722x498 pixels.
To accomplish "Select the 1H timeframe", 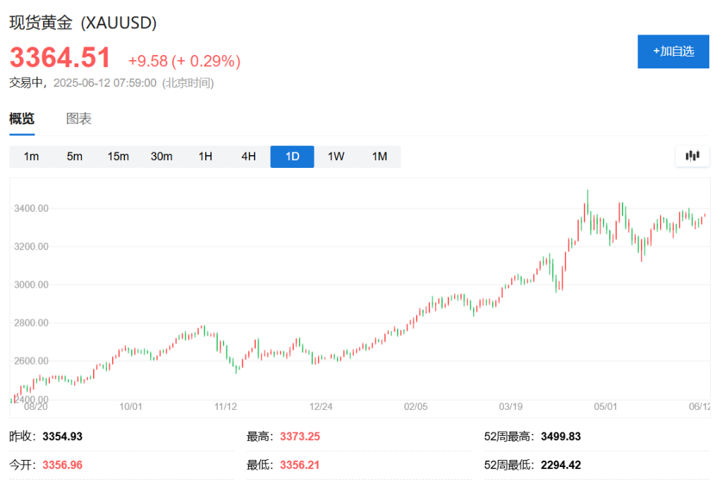I will [205, 156].
